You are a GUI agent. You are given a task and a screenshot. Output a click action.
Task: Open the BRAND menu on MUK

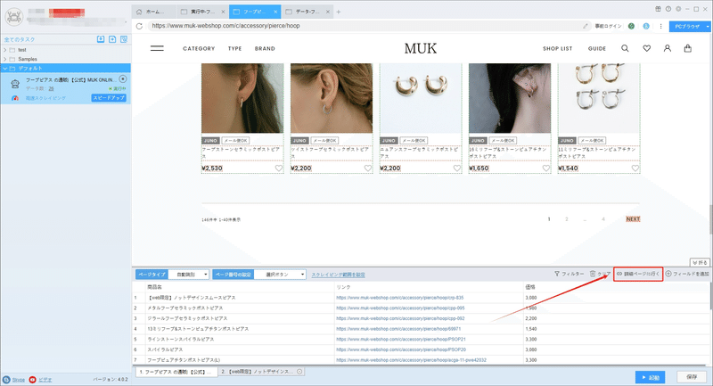click(x=265, y=48)
